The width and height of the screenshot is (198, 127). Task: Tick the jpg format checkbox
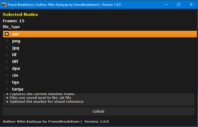(x=7, y=48)
